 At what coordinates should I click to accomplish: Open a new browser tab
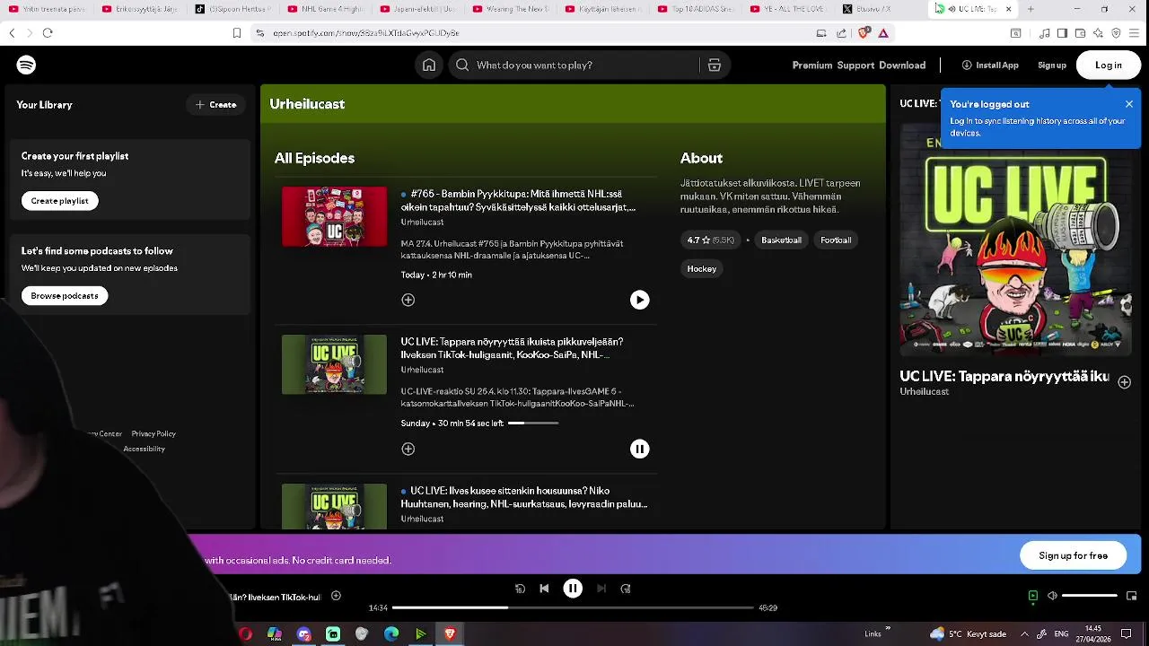coord(1031,9)
